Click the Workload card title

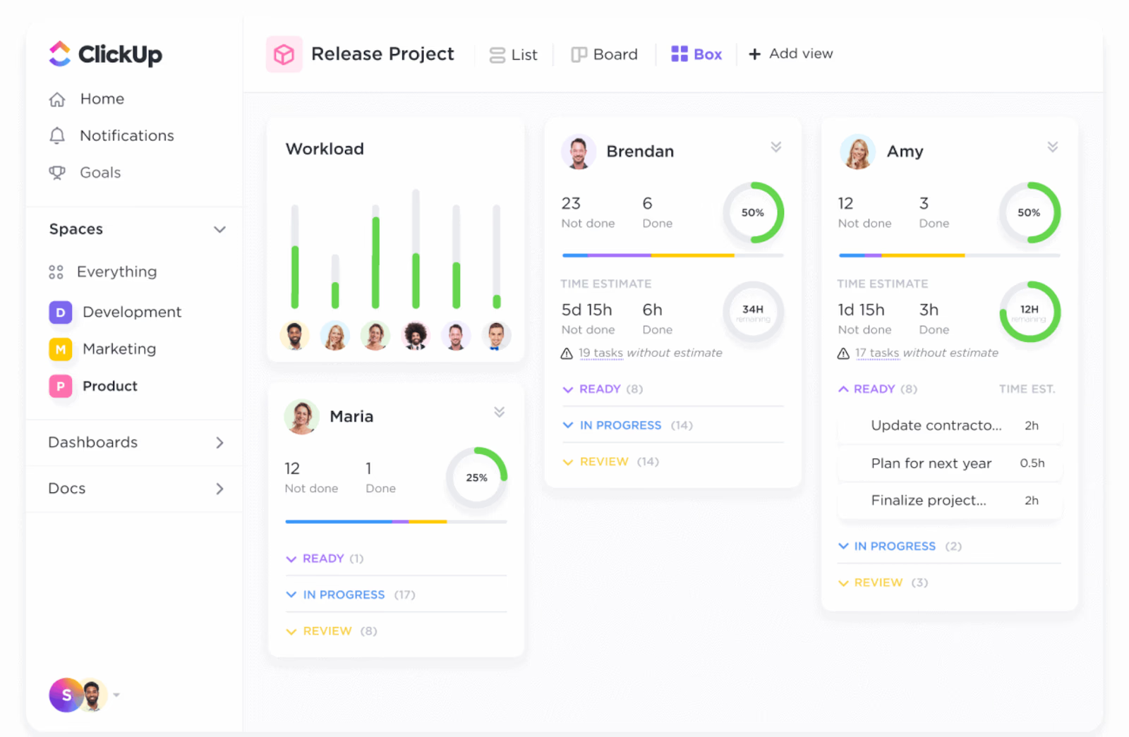click(325, 149)
